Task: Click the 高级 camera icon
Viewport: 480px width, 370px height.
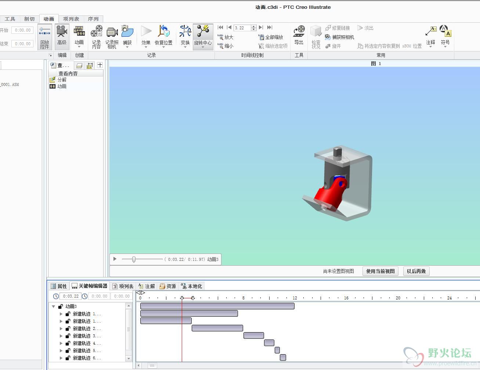Action: tap(62, 32)
